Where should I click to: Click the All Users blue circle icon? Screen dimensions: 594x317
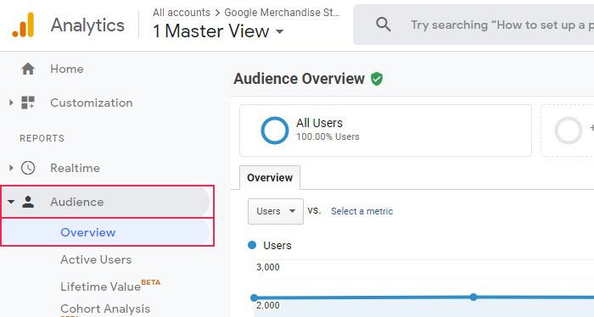[275, 131]
